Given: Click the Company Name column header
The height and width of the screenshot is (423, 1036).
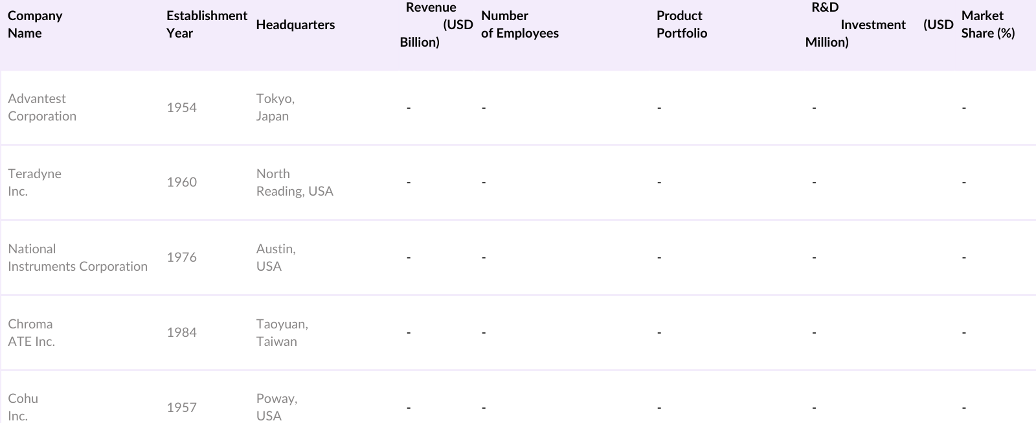Looking at the screenshot, I should pos(35,25).
